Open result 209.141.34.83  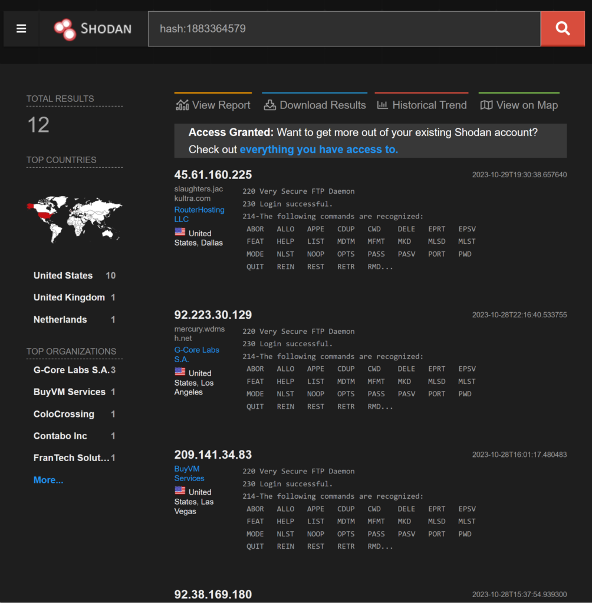click(x=213, y=455)
